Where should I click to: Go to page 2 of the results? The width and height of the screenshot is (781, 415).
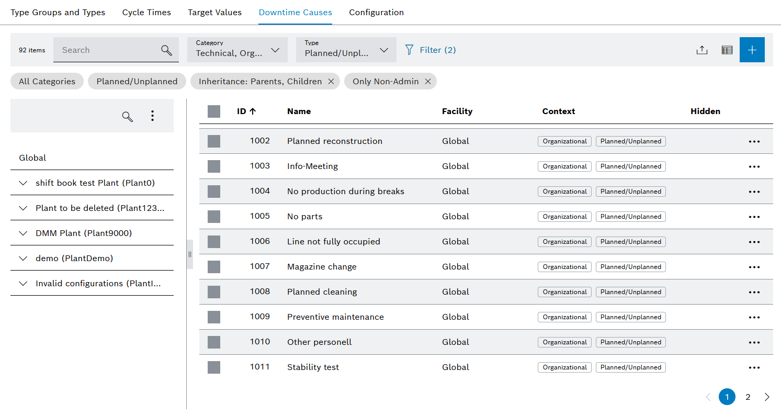click(748, 397)
